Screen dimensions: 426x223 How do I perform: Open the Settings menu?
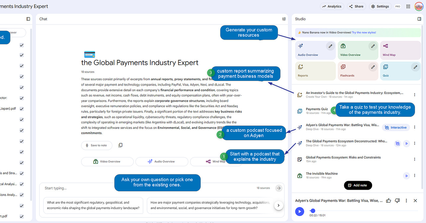click(x=380, y=6)
